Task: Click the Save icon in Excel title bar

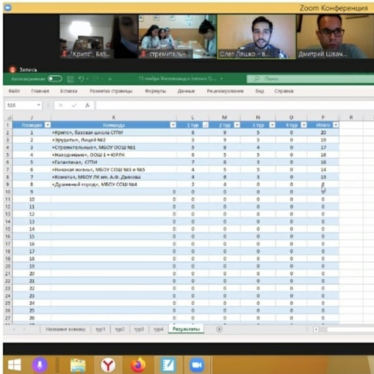Action: (71, 79)
